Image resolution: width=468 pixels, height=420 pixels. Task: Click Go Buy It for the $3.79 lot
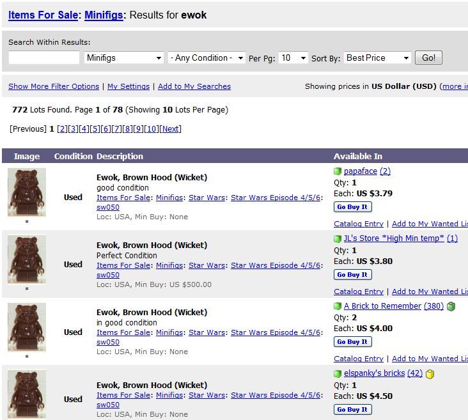pos(352,207)
